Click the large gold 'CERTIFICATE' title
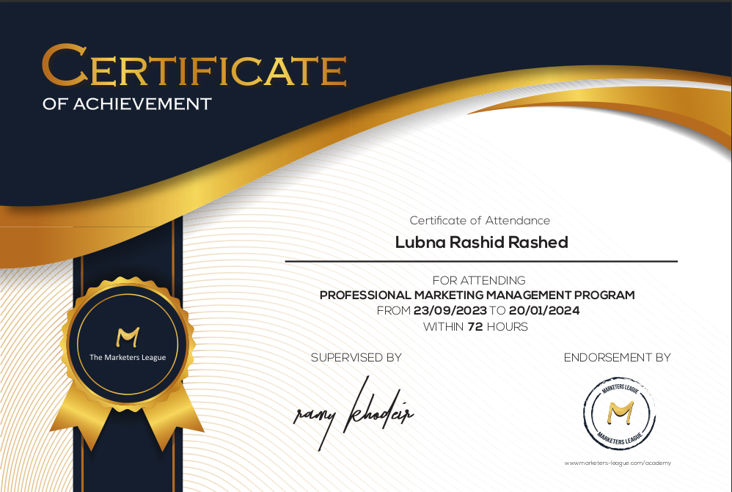Viewport: 732px width, 492px height. click(194, 67)
